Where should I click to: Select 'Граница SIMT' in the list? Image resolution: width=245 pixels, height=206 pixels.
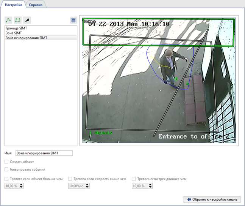pos(16,29)
